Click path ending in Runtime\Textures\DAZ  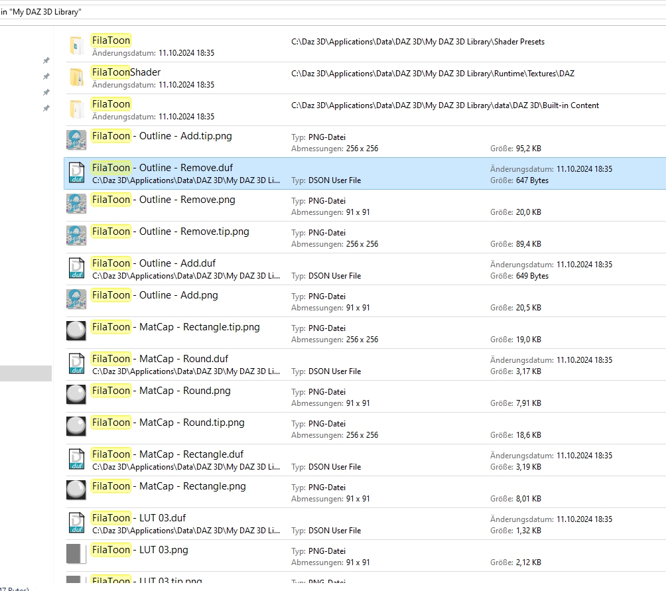433,74
